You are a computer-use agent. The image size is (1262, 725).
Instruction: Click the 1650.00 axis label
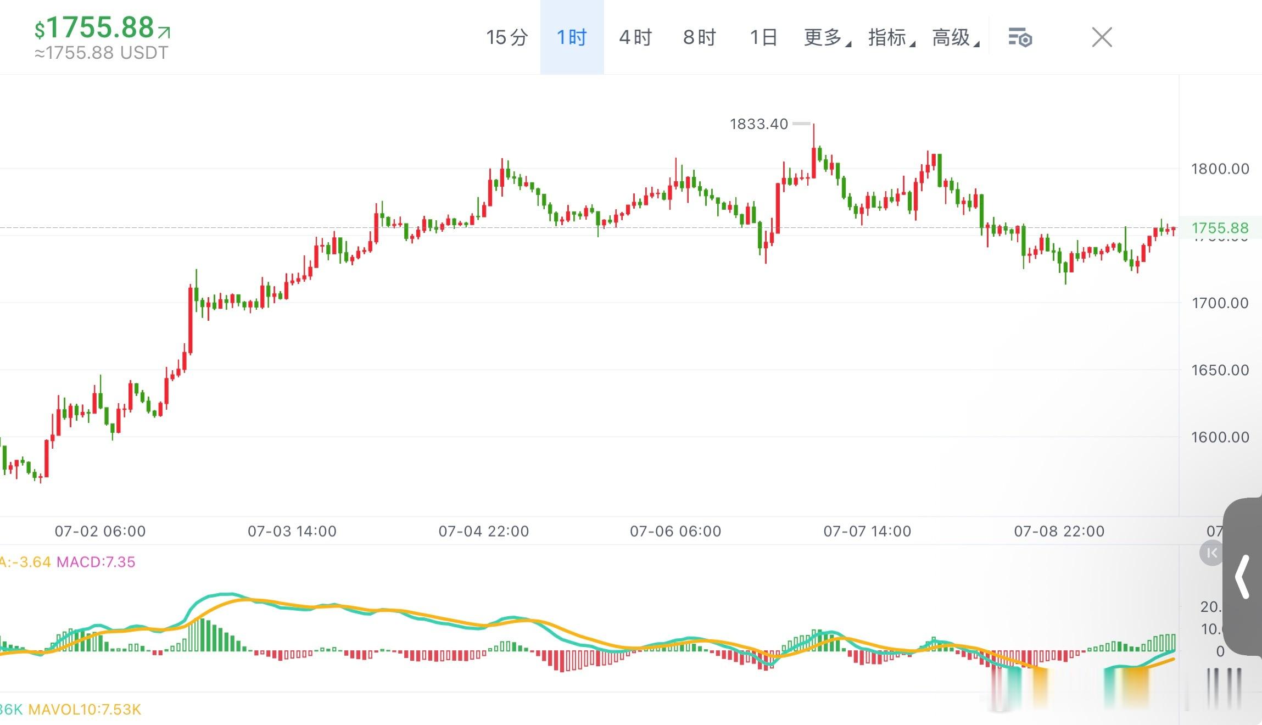tap(1220, 370)
